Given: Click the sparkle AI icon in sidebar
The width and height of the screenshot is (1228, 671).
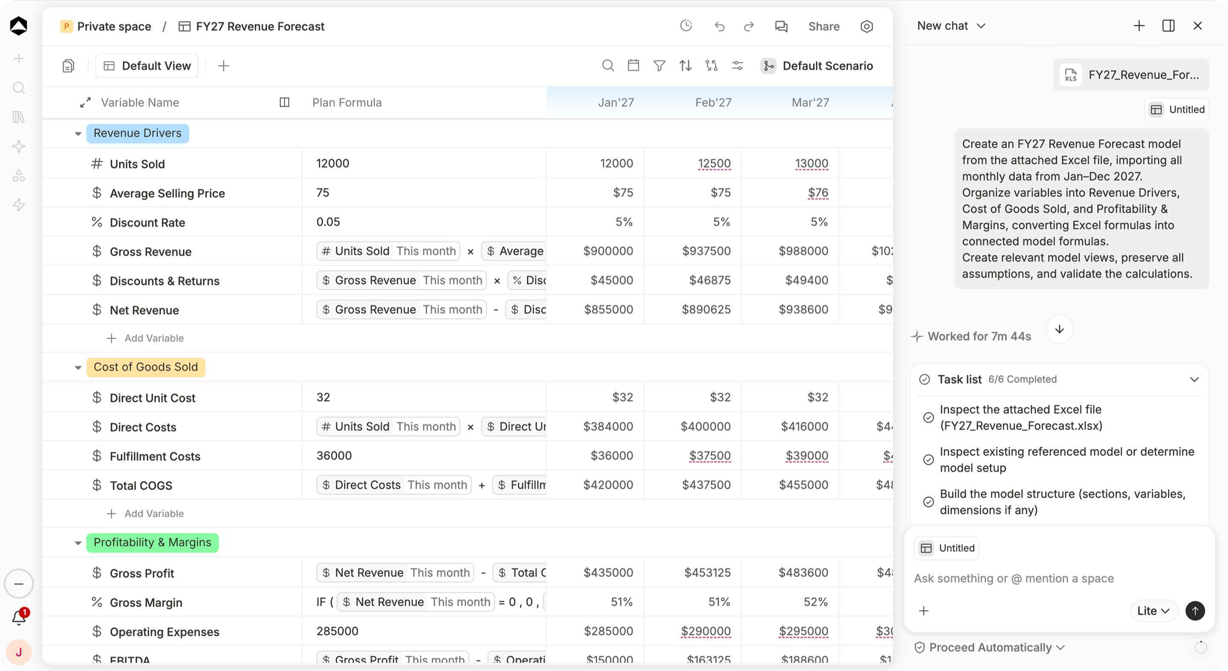Looking at the screenshot, I should point(19,146).
